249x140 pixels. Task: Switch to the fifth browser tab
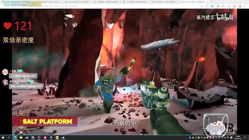point(166,2)
